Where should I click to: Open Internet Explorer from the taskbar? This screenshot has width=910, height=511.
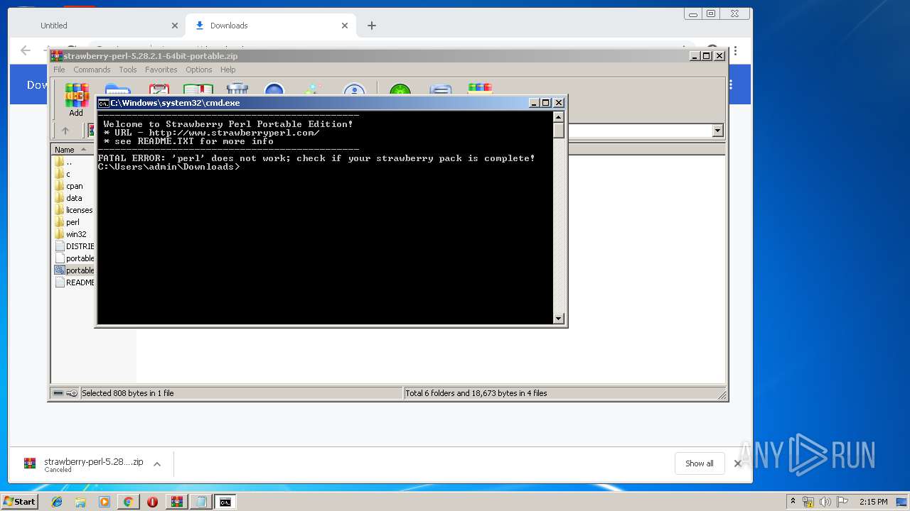point(57,502)
